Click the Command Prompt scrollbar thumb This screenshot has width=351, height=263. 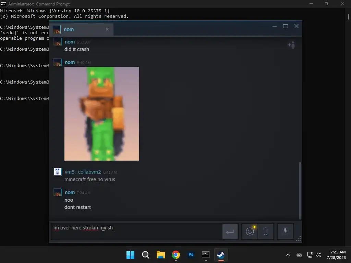tap(348, 16)
